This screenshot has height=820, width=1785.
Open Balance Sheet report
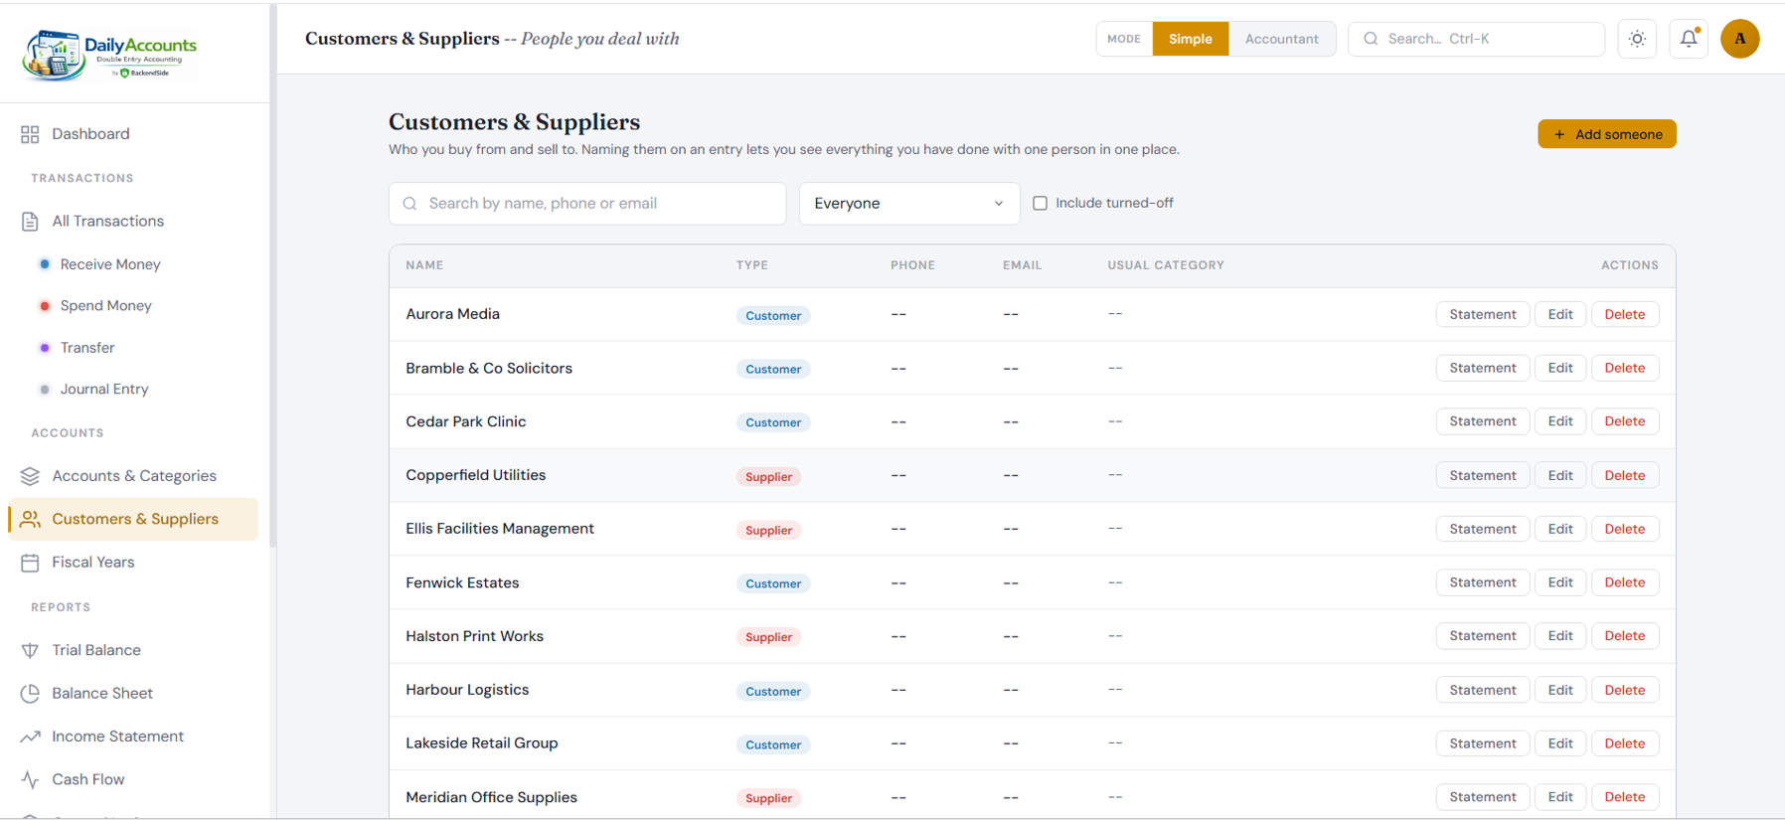tap(134, 694)
